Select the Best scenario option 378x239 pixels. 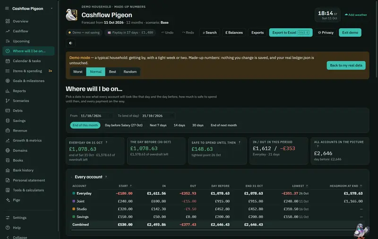(112, 72)
